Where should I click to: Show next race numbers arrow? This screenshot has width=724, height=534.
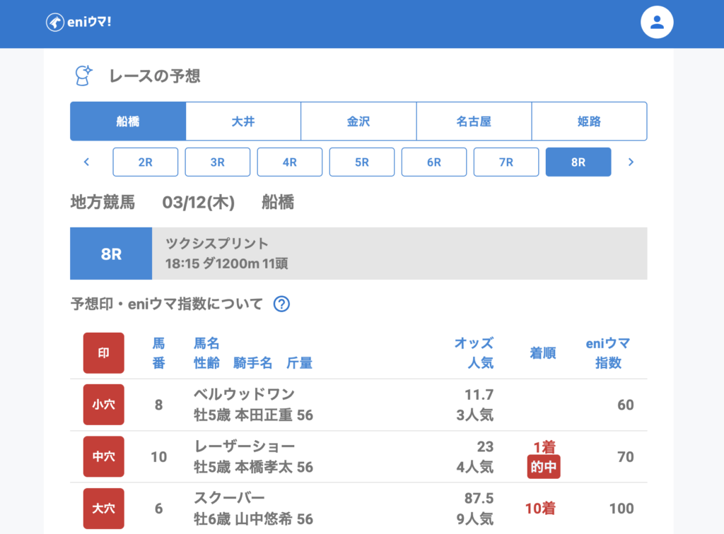[x=631, y=162]
